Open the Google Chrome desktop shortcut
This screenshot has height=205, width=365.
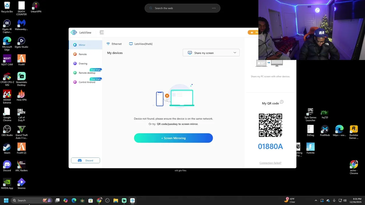pyautogui.click(x=7, y=115)
